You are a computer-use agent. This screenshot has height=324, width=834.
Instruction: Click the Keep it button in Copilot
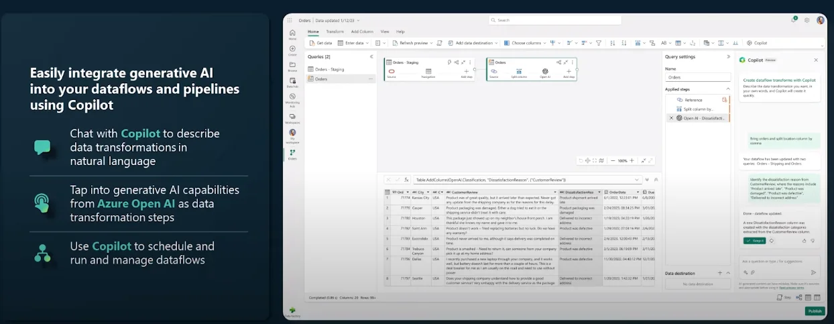754,240
